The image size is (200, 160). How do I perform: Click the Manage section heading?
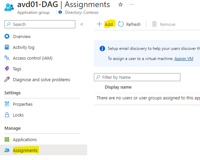pyautogui.click(x=12, y=128)
